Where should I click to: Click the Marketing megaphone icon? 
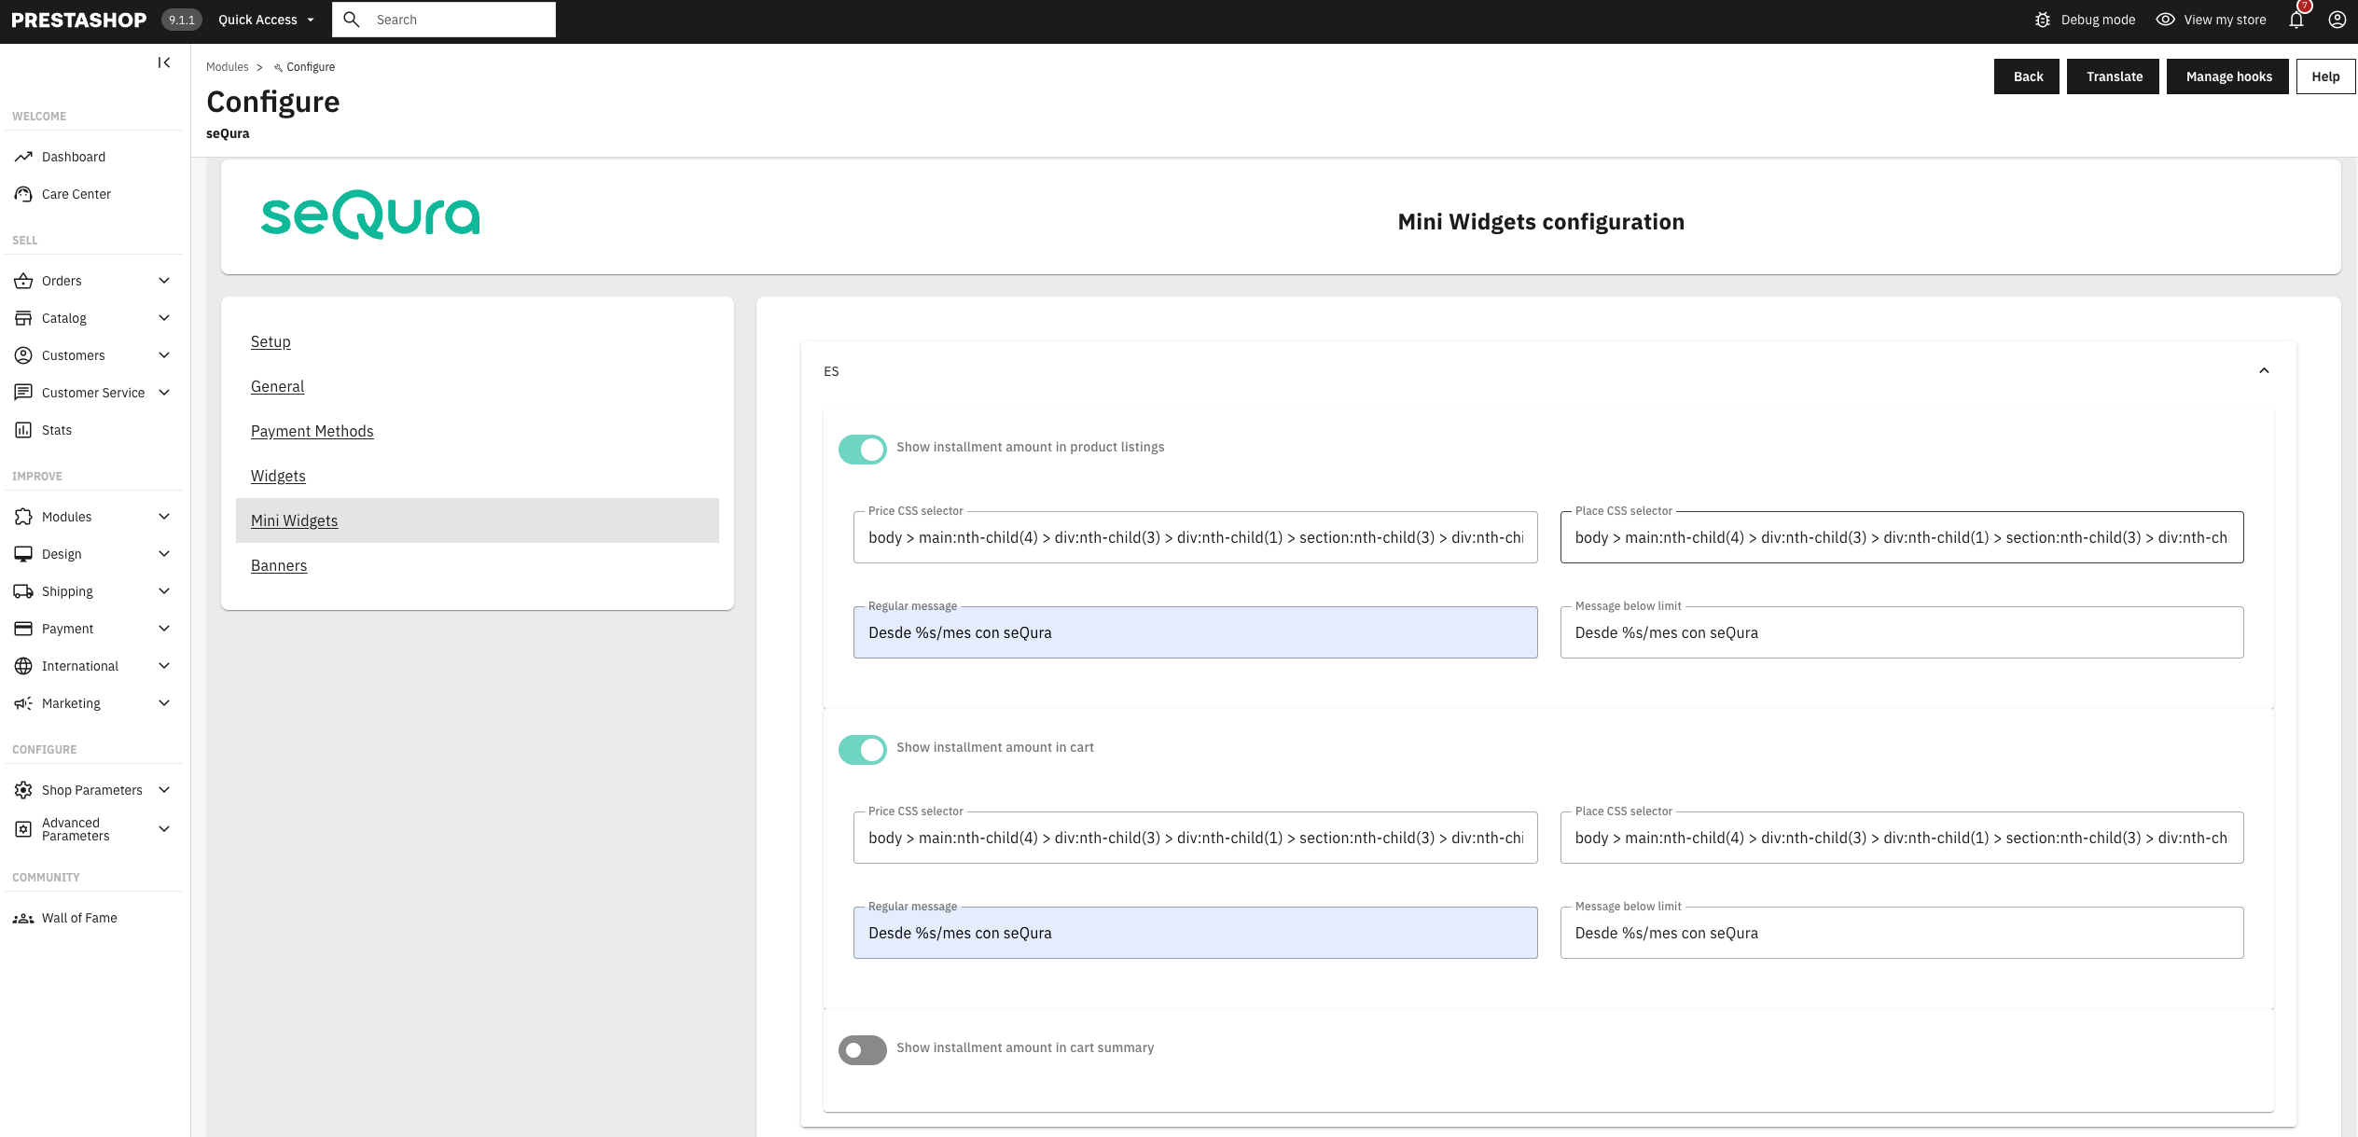[x=23, y=703]
